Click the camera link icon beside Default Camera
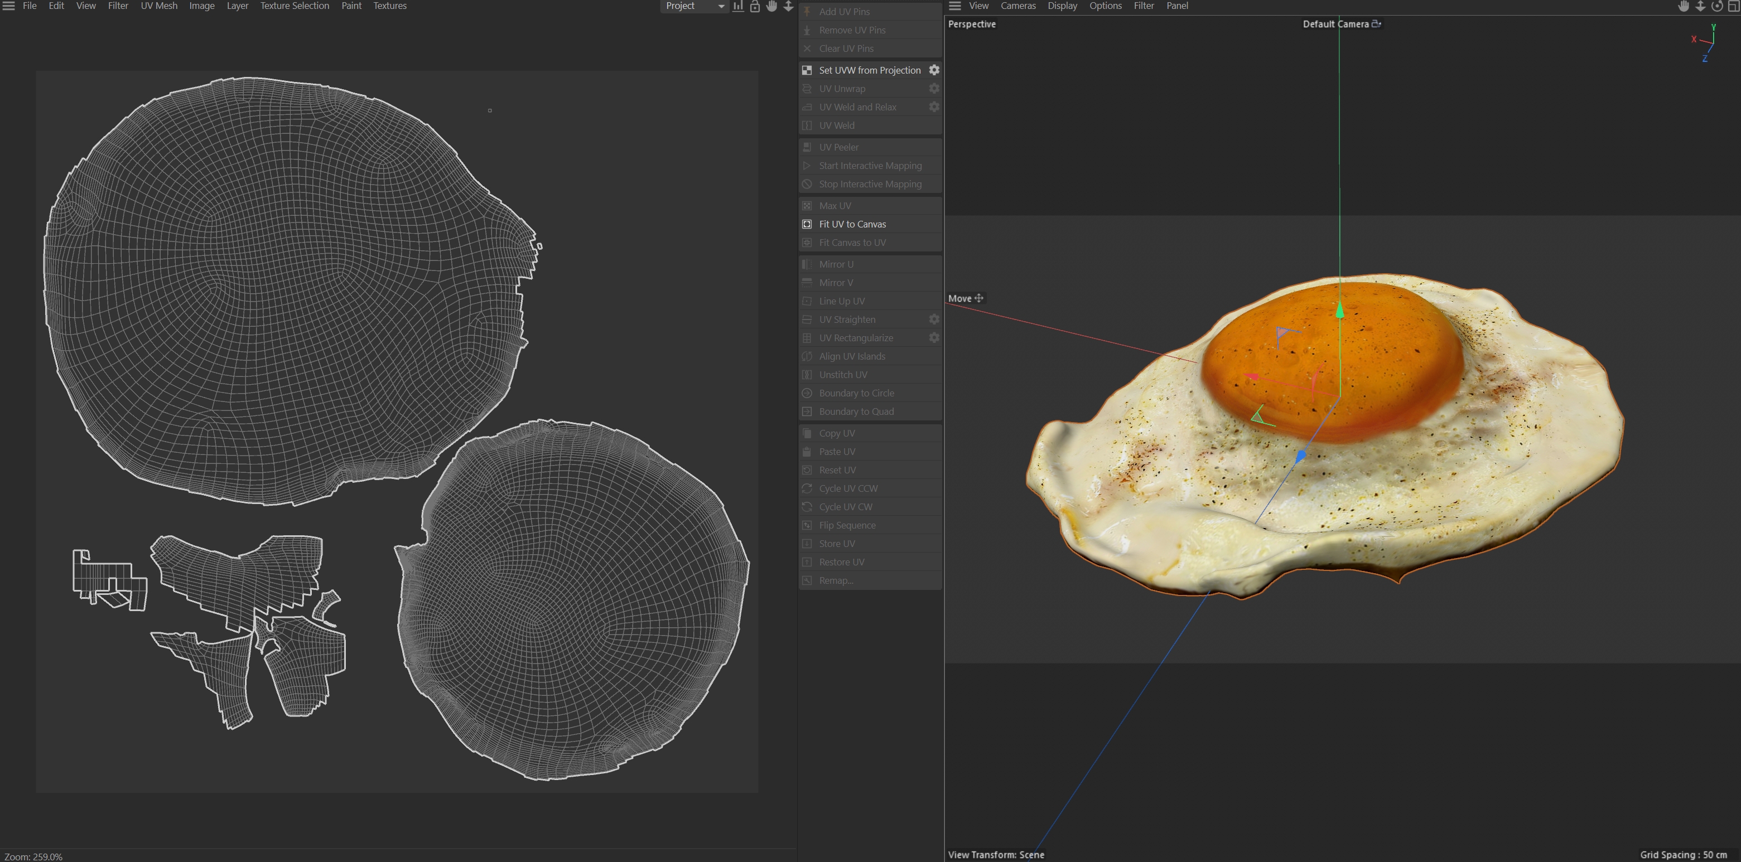This screenshot has width=1741, height=862. tap(1376, 23)
